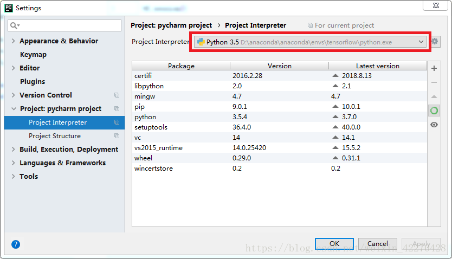Select the wheel package row
Screen dimensions: 452x259
pos(279,158)
